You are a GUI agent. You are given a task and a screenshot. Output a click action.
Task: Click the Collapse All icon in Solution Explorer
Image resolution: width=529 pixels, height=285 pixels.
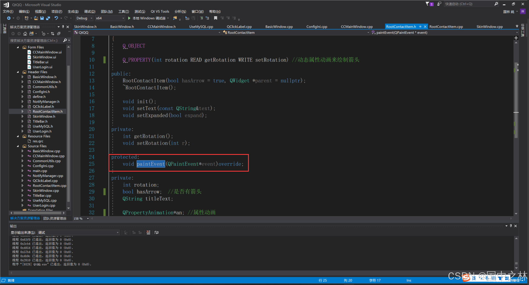click(59, 33)
